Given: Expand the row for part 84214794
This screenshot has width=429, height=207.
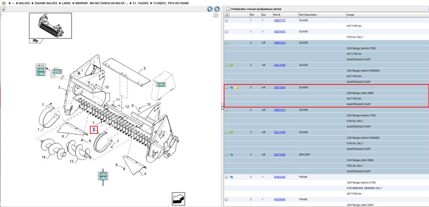Looking at the screenshot, I should (x=227, y=132).
